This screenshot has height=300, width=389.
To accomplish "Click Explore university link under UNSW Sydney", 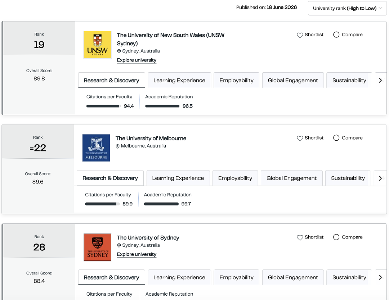I will 137,60.
